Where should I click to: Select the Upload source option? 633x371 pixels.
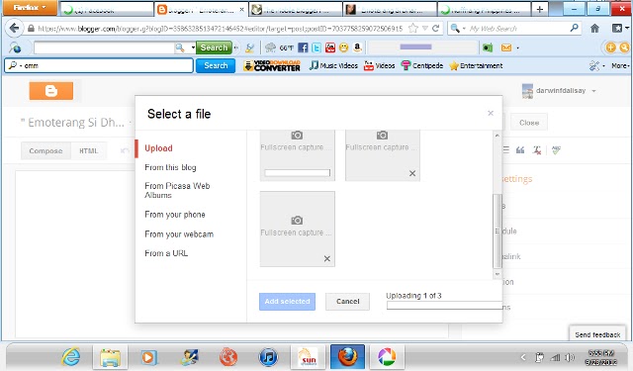(158, 148)
